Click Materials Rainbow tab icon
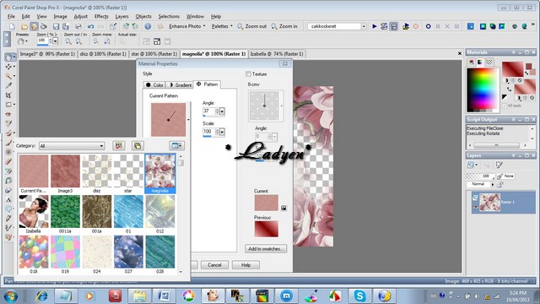Screen dimensions: 540x304 click(480, 62)
